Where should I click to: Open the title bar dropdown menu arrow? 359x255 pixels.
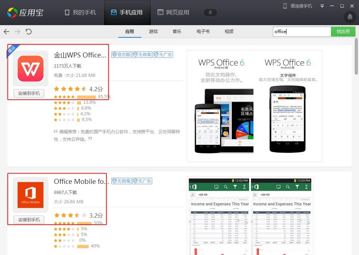[322, 6]
